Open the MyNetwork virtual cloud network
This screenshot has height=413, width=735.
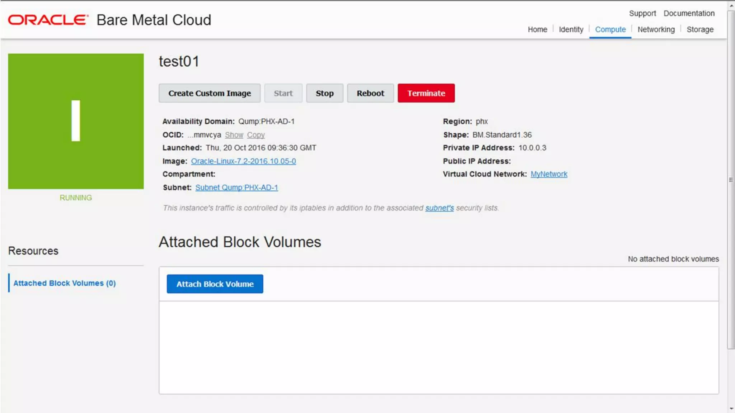[549, 174]
